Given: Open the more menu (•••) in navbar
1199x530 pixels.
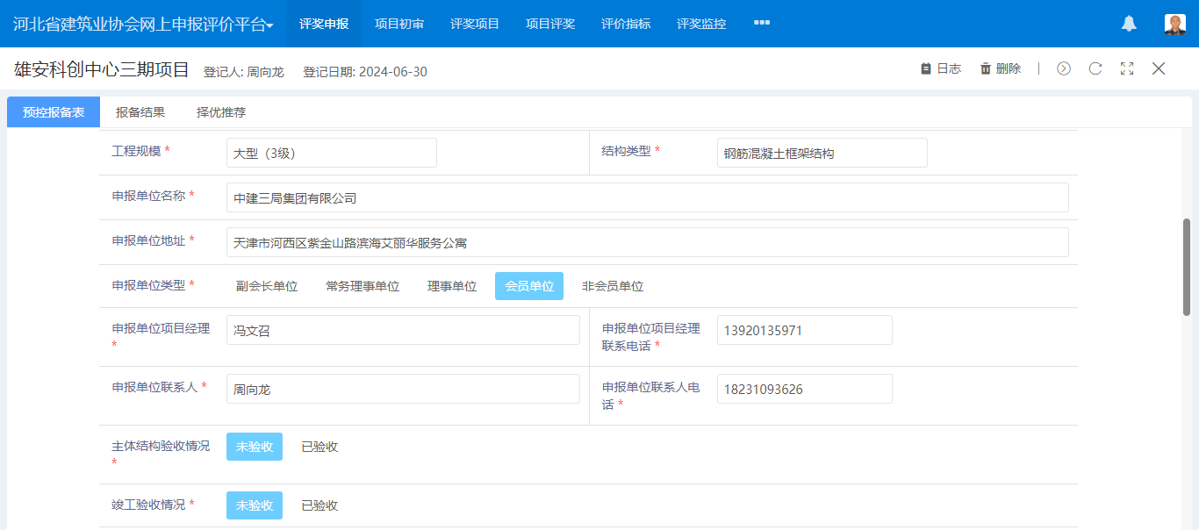Looking at the screenshot, I should (x=762, y=23).
